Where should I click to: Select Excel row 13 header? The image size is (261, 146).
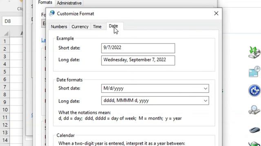[x=5, y=133]
